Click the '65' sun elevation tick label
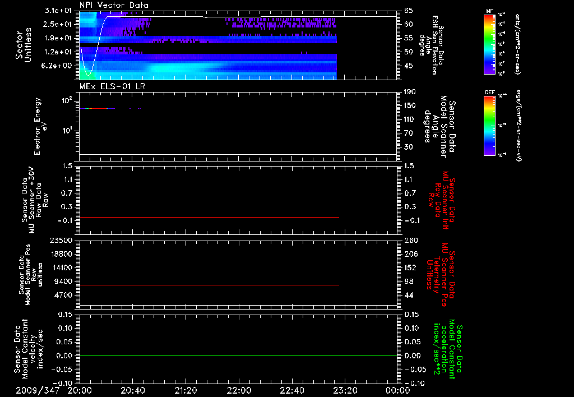The height and width of the screenshot is (397, 574). [x=409, y=11]
